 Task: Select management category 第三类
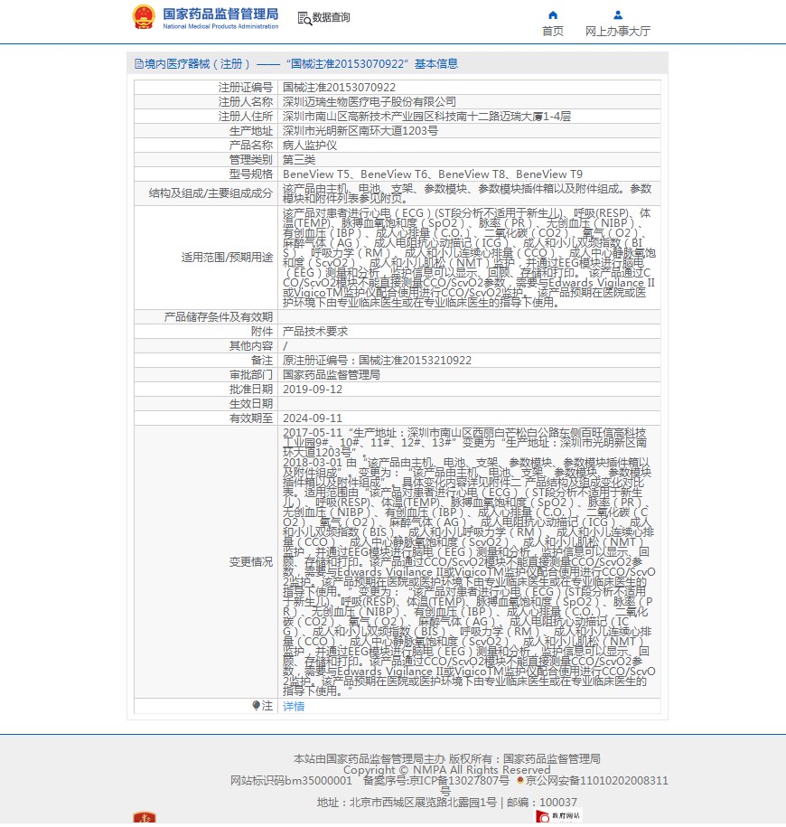click(299, 159)
